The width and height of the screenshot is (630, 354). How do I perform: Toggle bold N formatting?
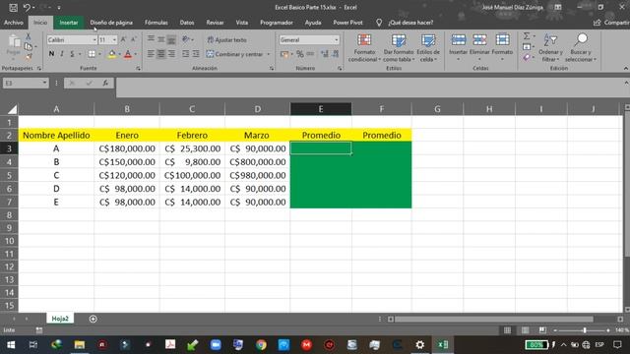(51, 54)
